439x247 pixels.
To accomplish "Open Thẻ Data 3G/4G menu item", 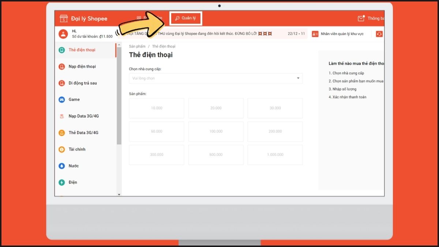I will [86, 133].
